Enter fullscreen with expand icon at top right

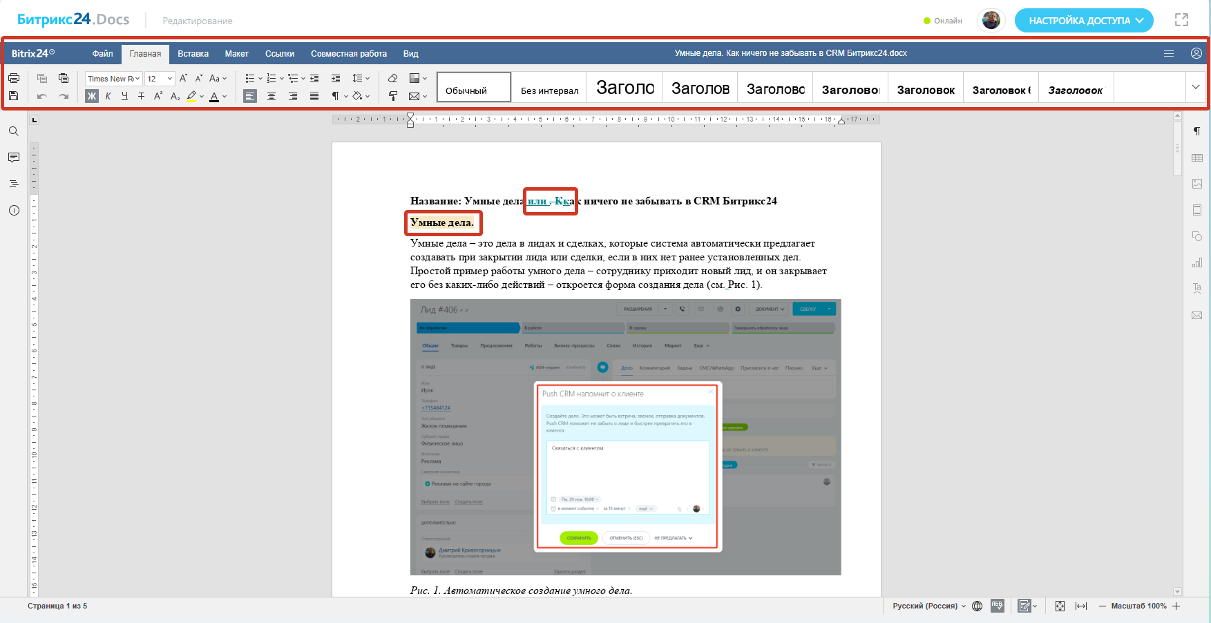click(x=1182, y=20)
